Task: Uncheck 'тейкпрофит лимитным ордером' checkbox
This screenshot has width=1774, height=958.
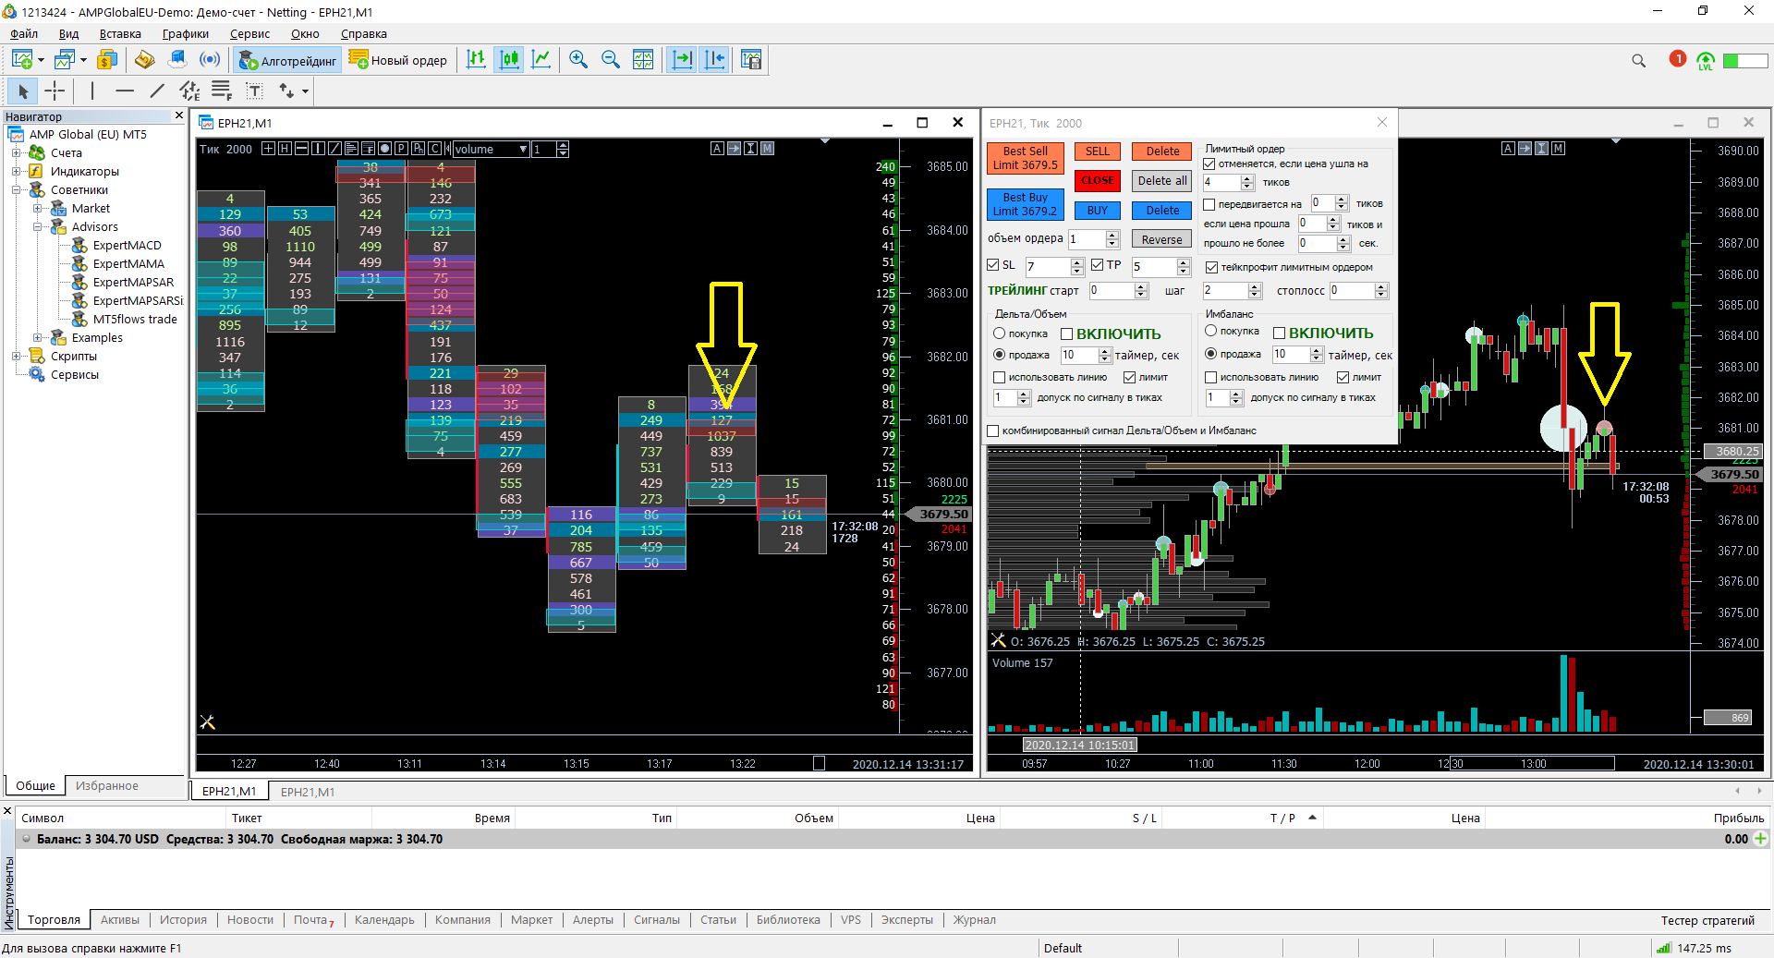Action: click(1212, 267)
